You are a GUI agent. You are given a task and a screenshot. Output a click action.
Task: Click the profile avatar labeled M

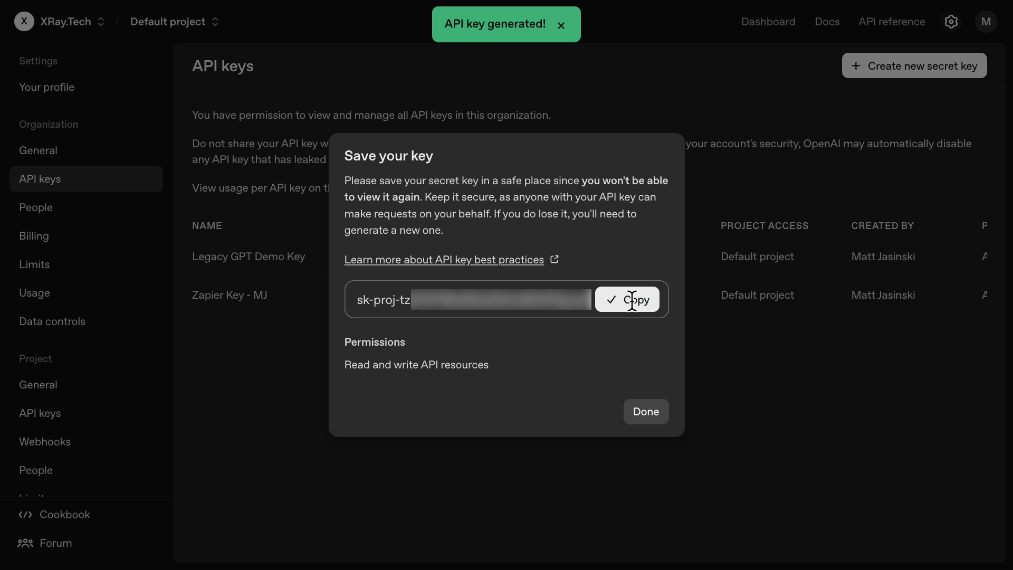pos(986,22)
